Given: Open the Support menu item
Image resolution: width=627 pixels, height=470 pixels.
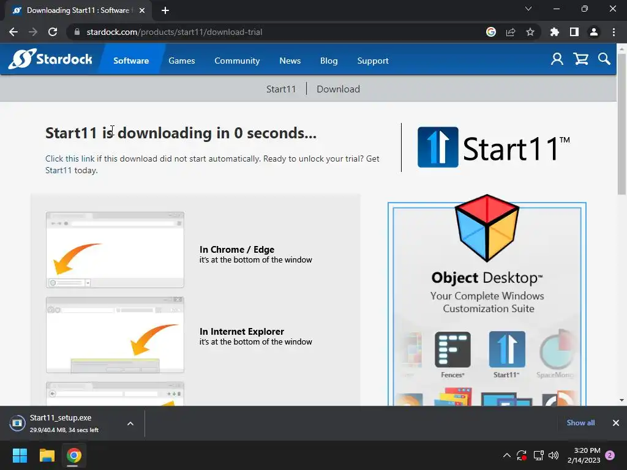Looking at the screenshot, I should point(373,61).
